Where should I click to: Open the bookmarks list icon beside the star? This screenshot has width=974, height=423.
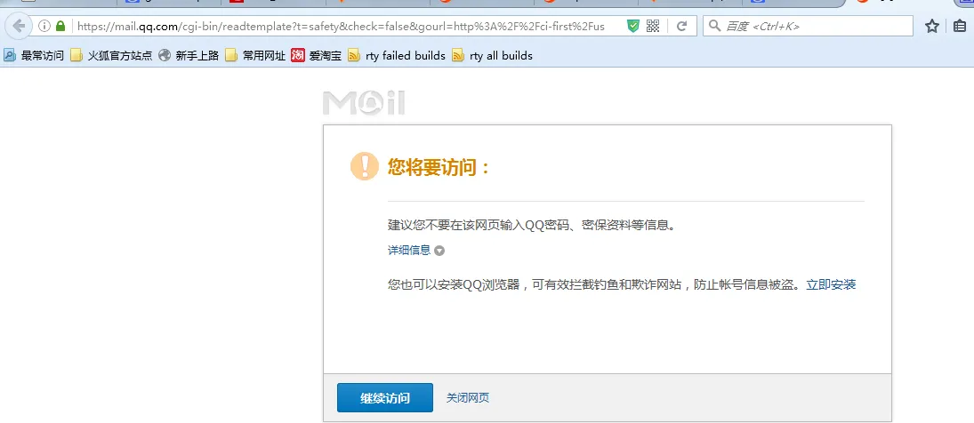(x=960, y=26)
